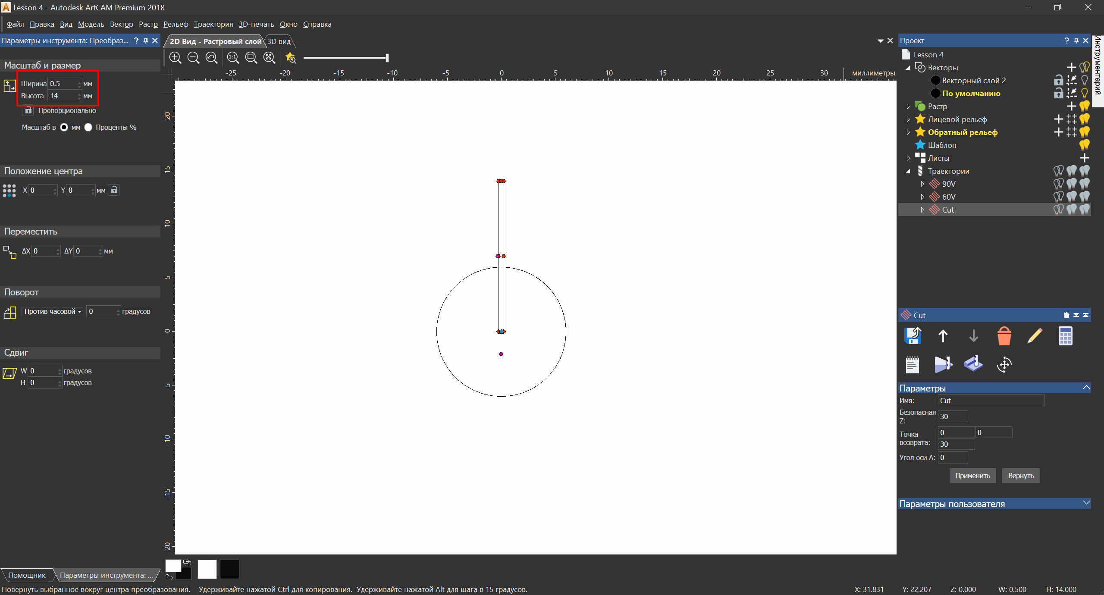Click the zoom 1:1 icon

click(233, 58)
